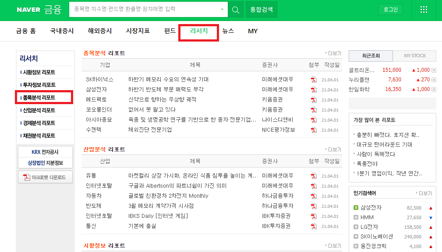The height and width of the screenshot is (252, 442).
Task: Open the 금융 홈 menu
Action: click(26, 31)
